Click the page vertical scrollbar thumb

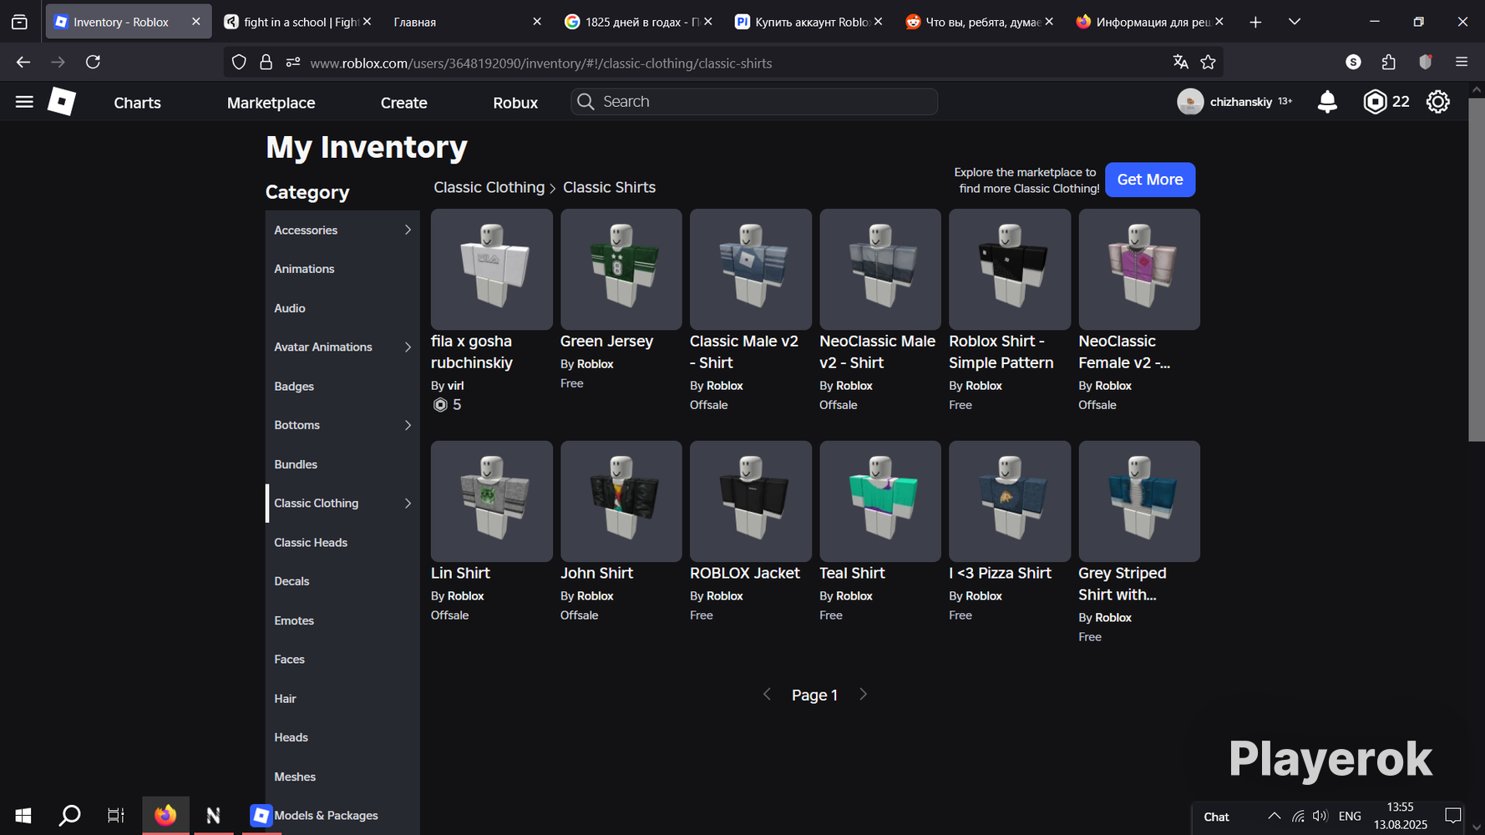click(x=1476, y=270)
